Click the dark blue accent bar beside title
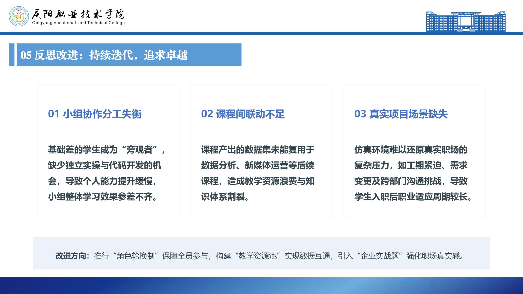This screenshot has height=294, width=523. point(12,55)
